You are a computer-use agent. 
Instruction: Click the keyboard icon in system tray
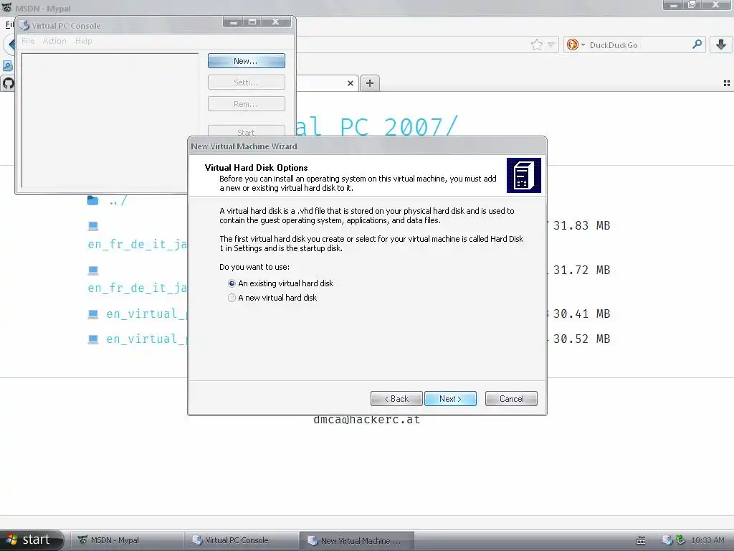[640, 541]
